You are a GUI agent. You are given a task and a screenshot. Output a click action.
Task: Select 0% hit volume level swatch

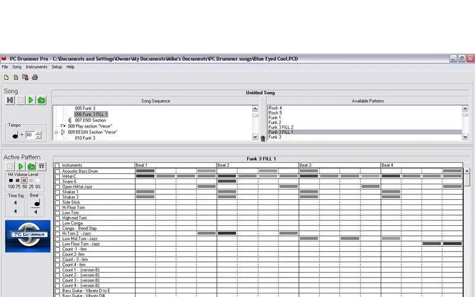click(x=37, y=180)
